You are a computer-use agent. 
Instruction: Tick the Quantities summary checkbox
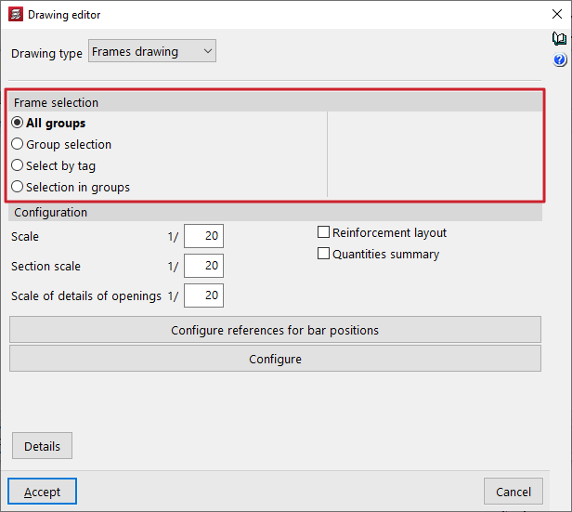coord(324,254)
